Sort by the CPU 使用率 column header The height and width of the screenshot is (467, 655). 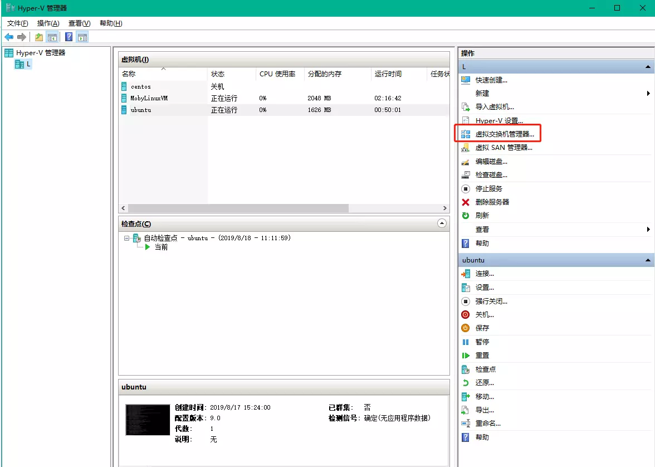(x=280, y=74)
